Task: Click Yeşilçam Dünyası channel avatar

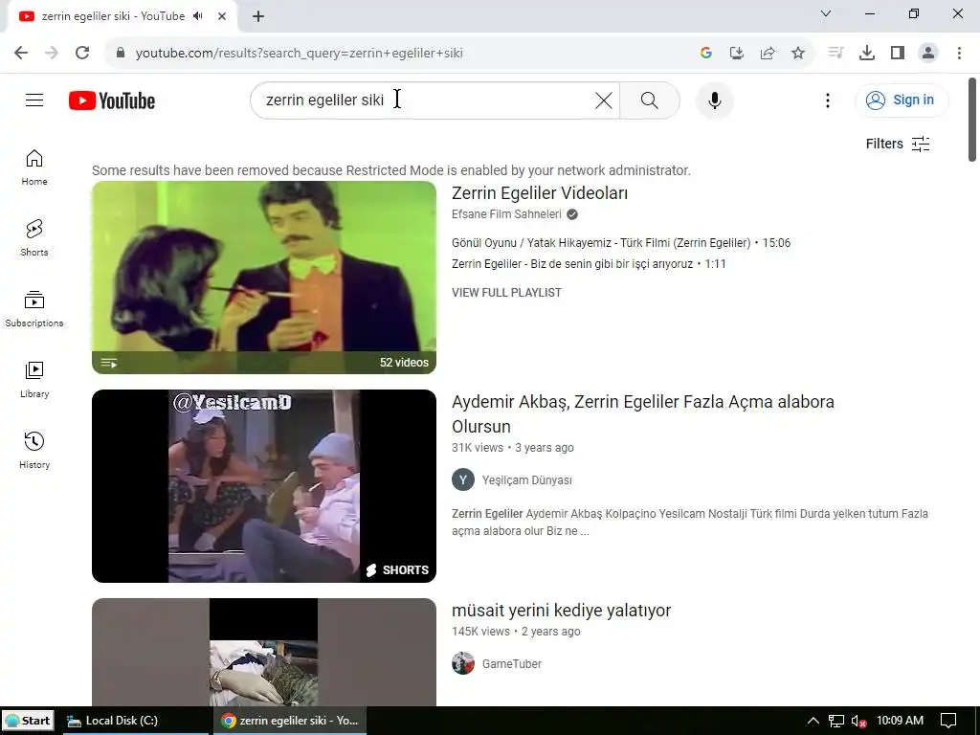Action: click(463, 480)
